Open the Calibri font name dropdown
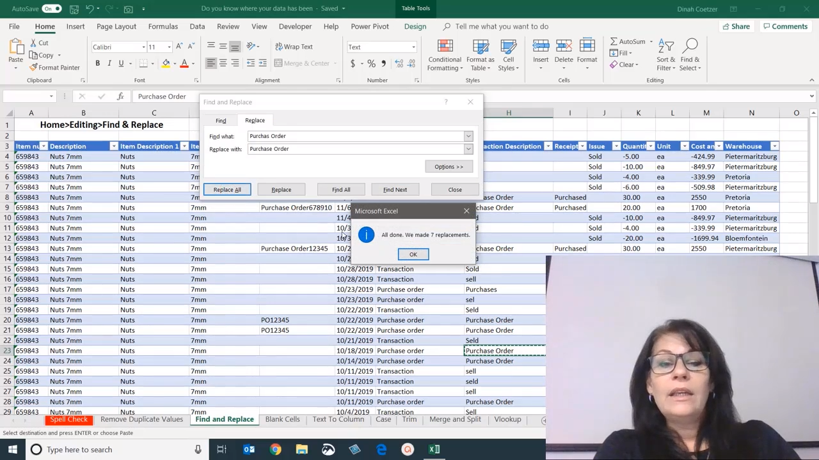The width and height of the screenshot is (819, 460). point(143,47)
